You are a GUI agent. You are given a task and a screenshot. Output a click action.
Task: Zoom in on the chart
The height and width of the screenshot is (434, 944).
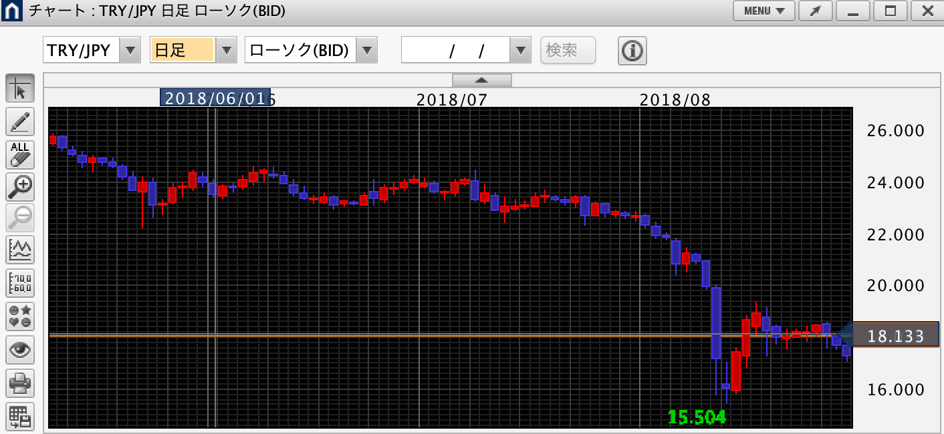[x=20, y=187]
